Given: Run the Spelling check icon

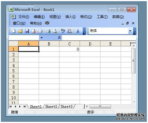Looking at the screenshot, I should tap(63, 31).
